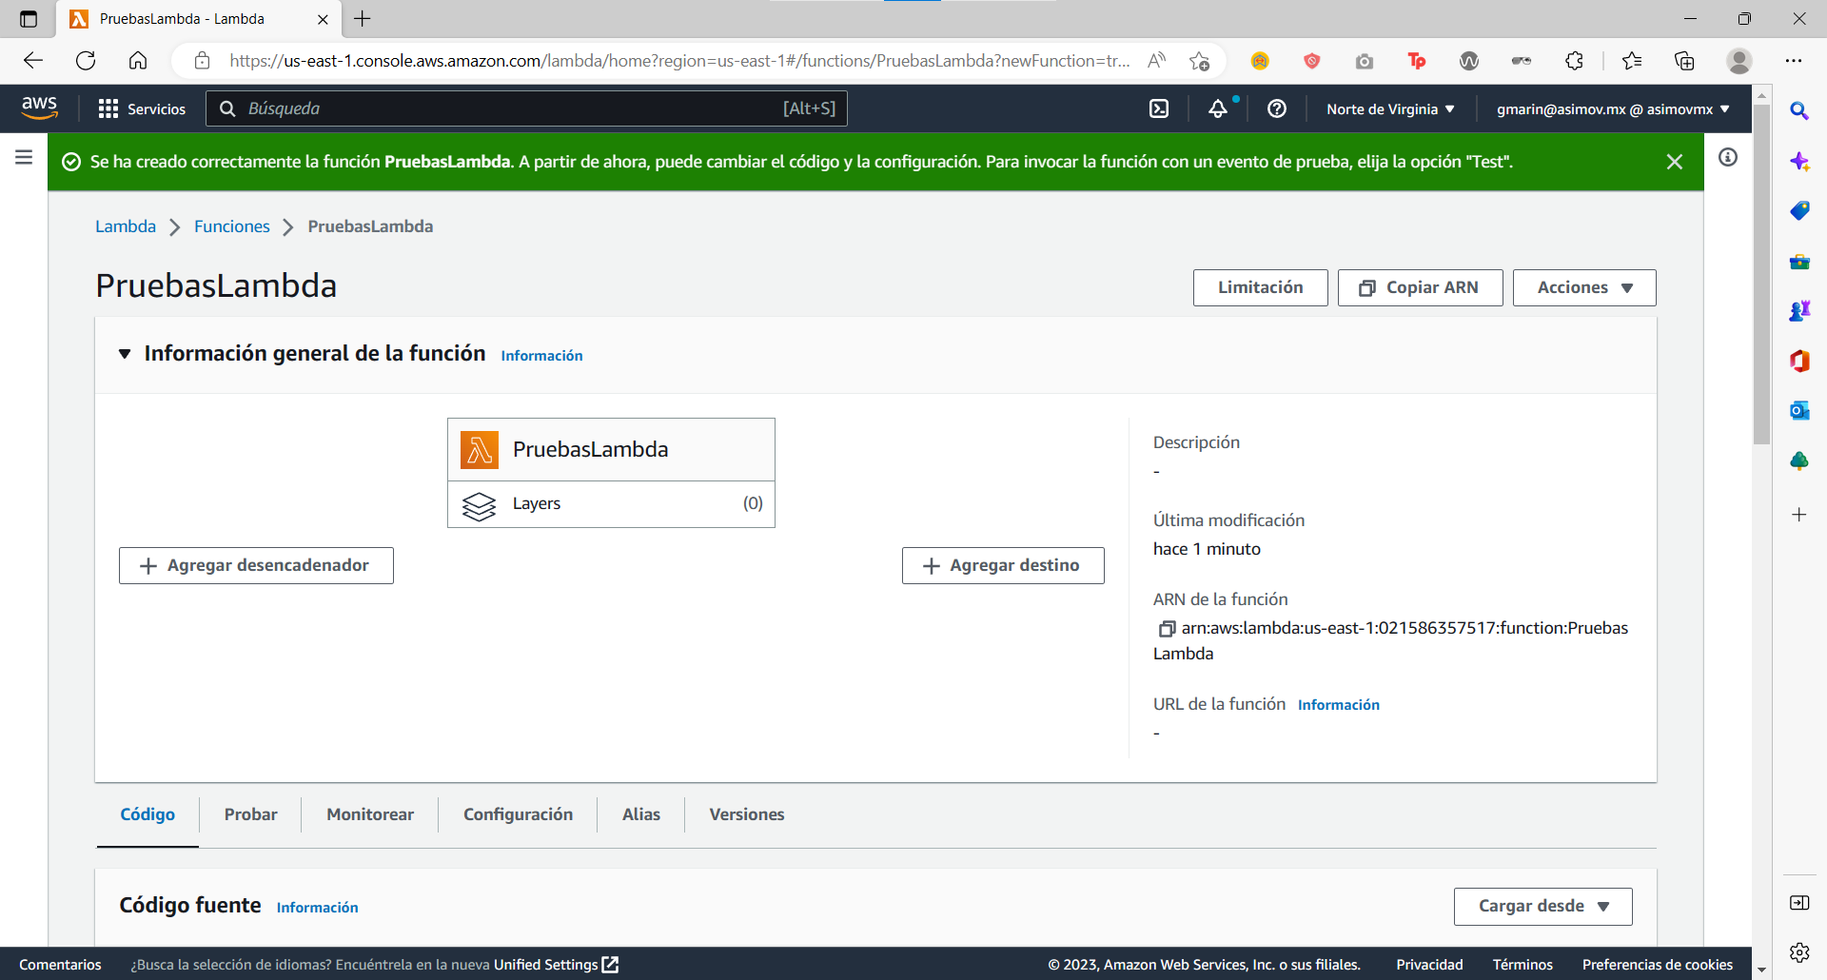
Task: Click the Limitación button
Action: [1261, 287]
